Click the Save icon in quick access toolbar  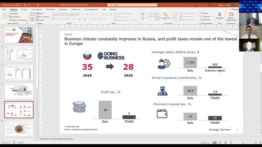(25, 5)
